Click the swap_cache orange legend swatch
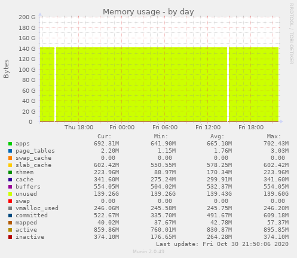297x258 pixels. [x=10, y=158]
